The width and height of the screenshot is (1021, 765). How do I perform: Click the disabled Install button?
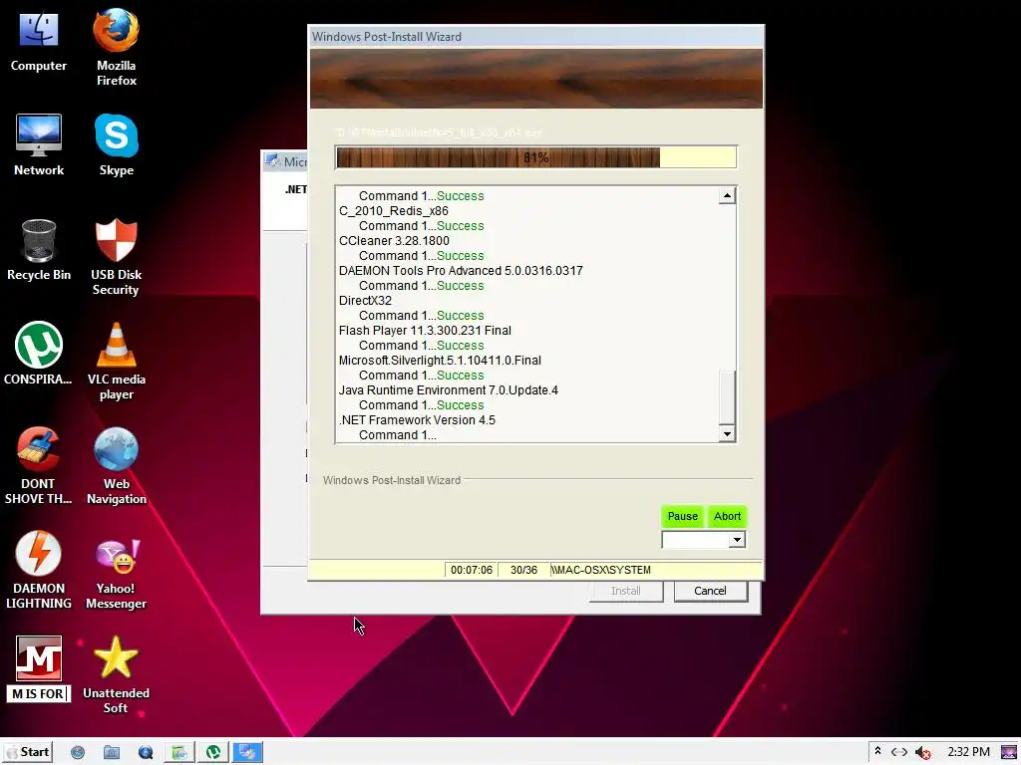pos(626,591)
